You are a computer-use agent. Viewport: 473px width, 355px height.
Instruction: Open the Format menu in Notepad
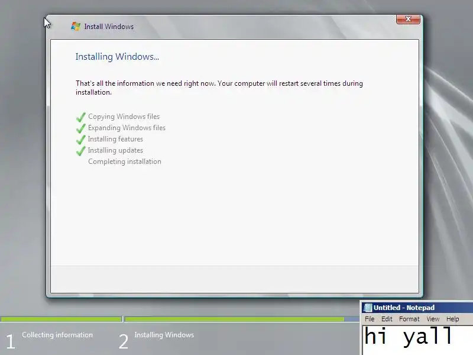click(409, 319)
